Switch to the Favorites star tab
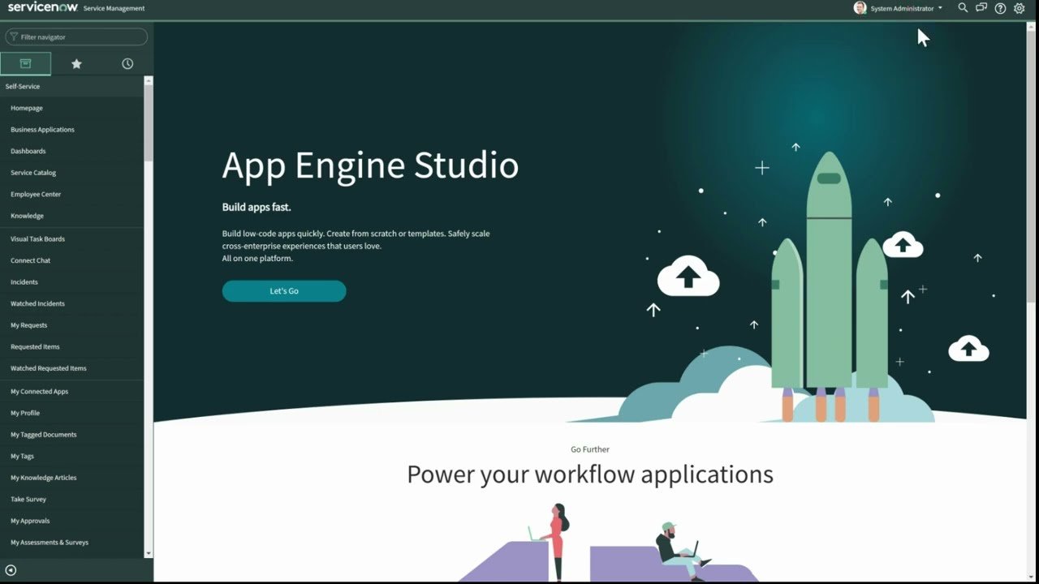1039x584 pixels. pos(76,63)
